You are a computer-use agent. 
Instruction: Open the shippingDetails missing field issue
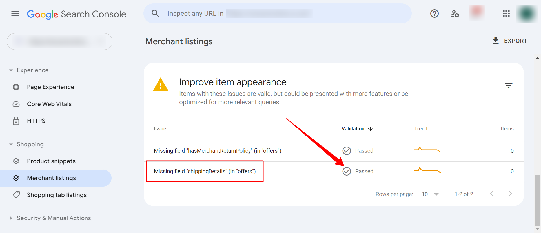205,171
